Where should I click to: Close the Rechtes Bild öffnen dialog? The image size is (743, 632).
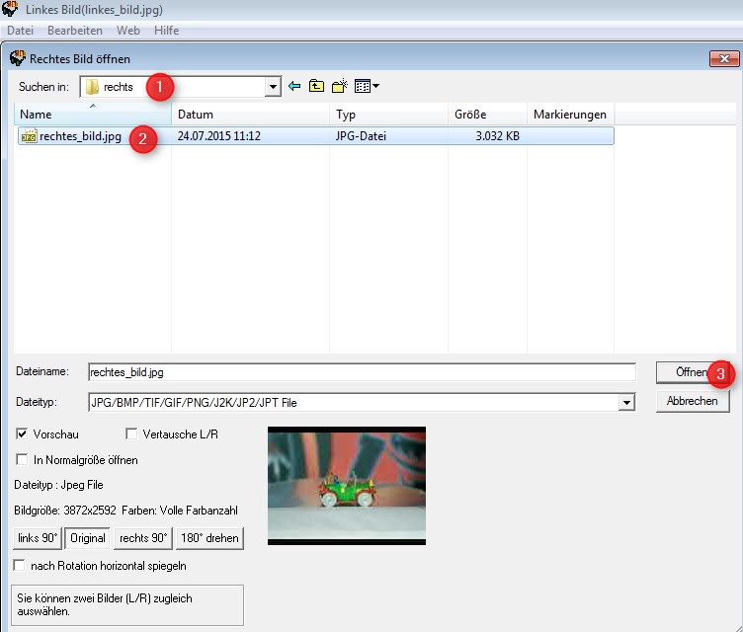[x=723, y=59]
